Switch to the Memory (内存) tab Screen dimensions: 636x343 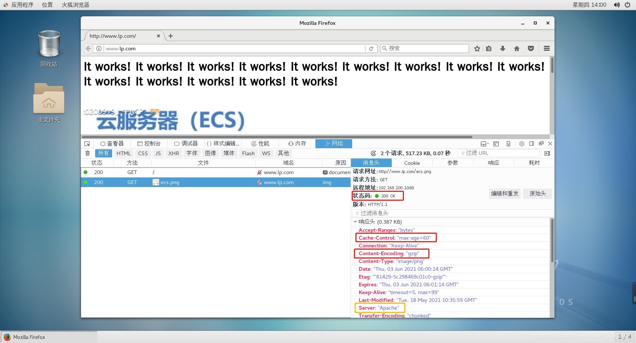297,144
